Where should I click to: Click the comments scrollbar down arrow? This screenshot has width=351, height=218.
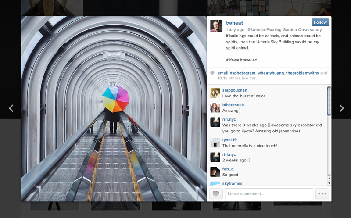coord(329,182)
